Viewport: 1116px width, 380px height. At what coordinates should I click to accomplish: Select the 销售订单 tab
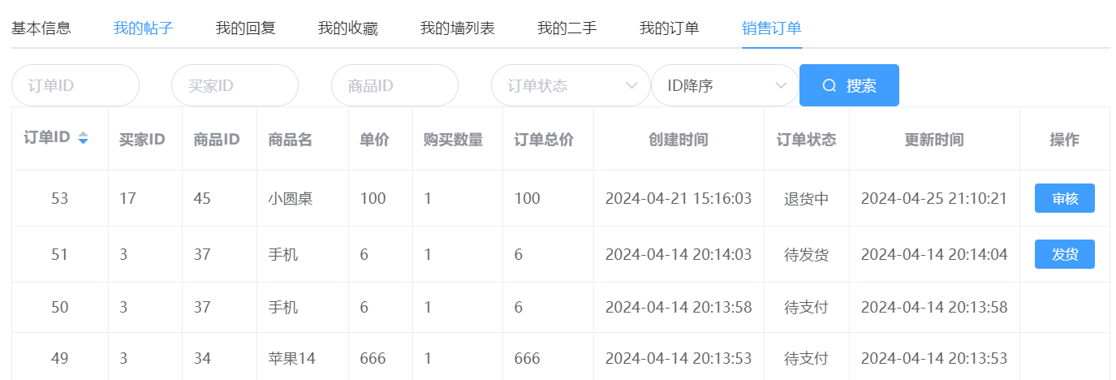[772, 28]
